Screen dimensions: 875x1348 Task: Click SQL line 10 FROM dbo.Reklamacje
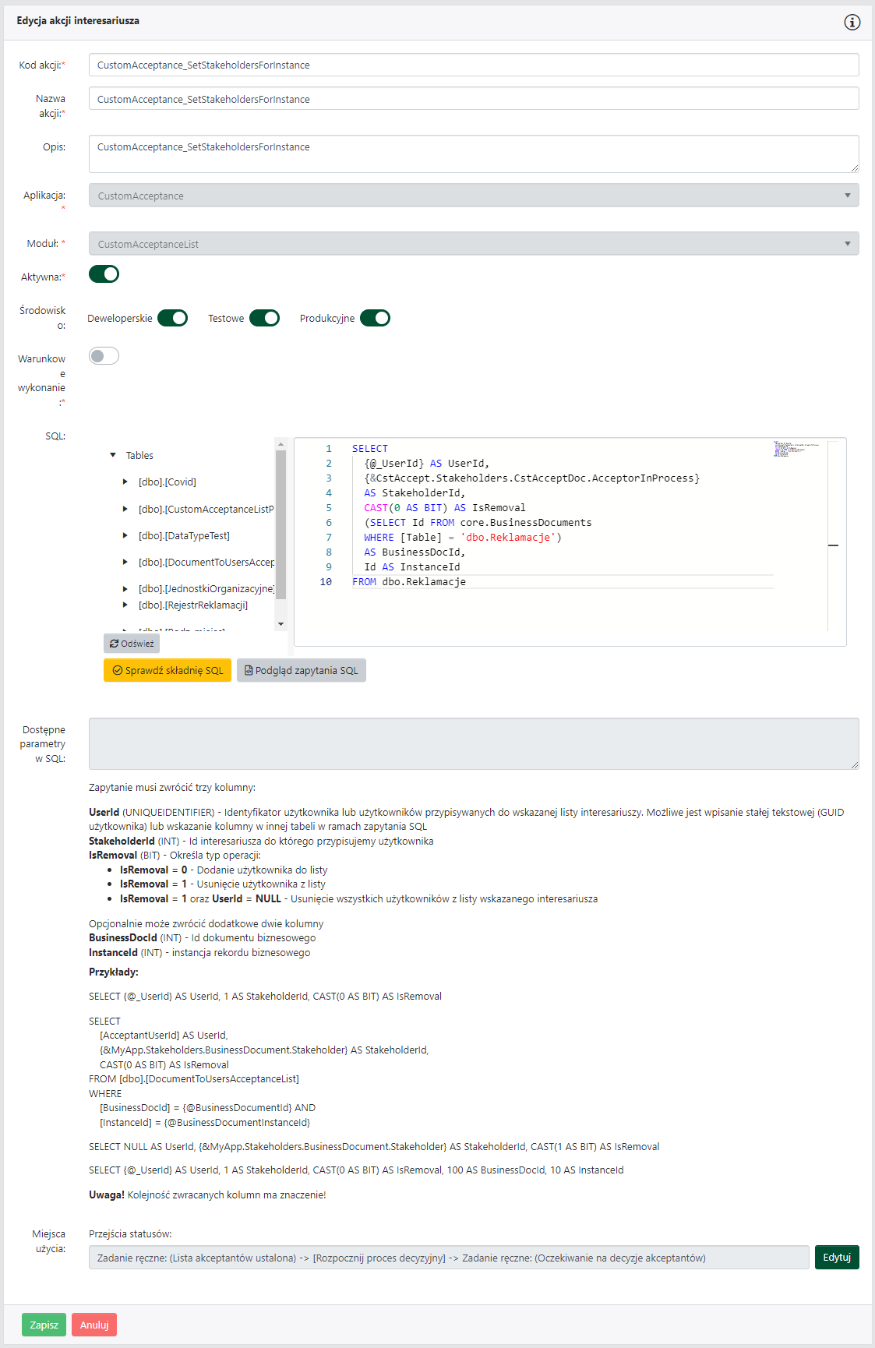(x=409, y=582)
